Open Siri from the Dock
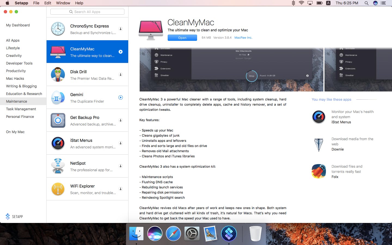392x245 pixels. click(155, 234)
